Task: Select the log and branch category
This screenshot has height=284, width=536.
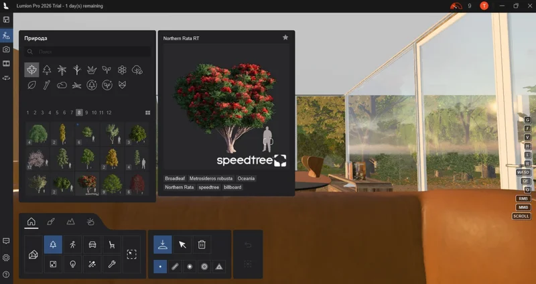Action: [47, 85]
